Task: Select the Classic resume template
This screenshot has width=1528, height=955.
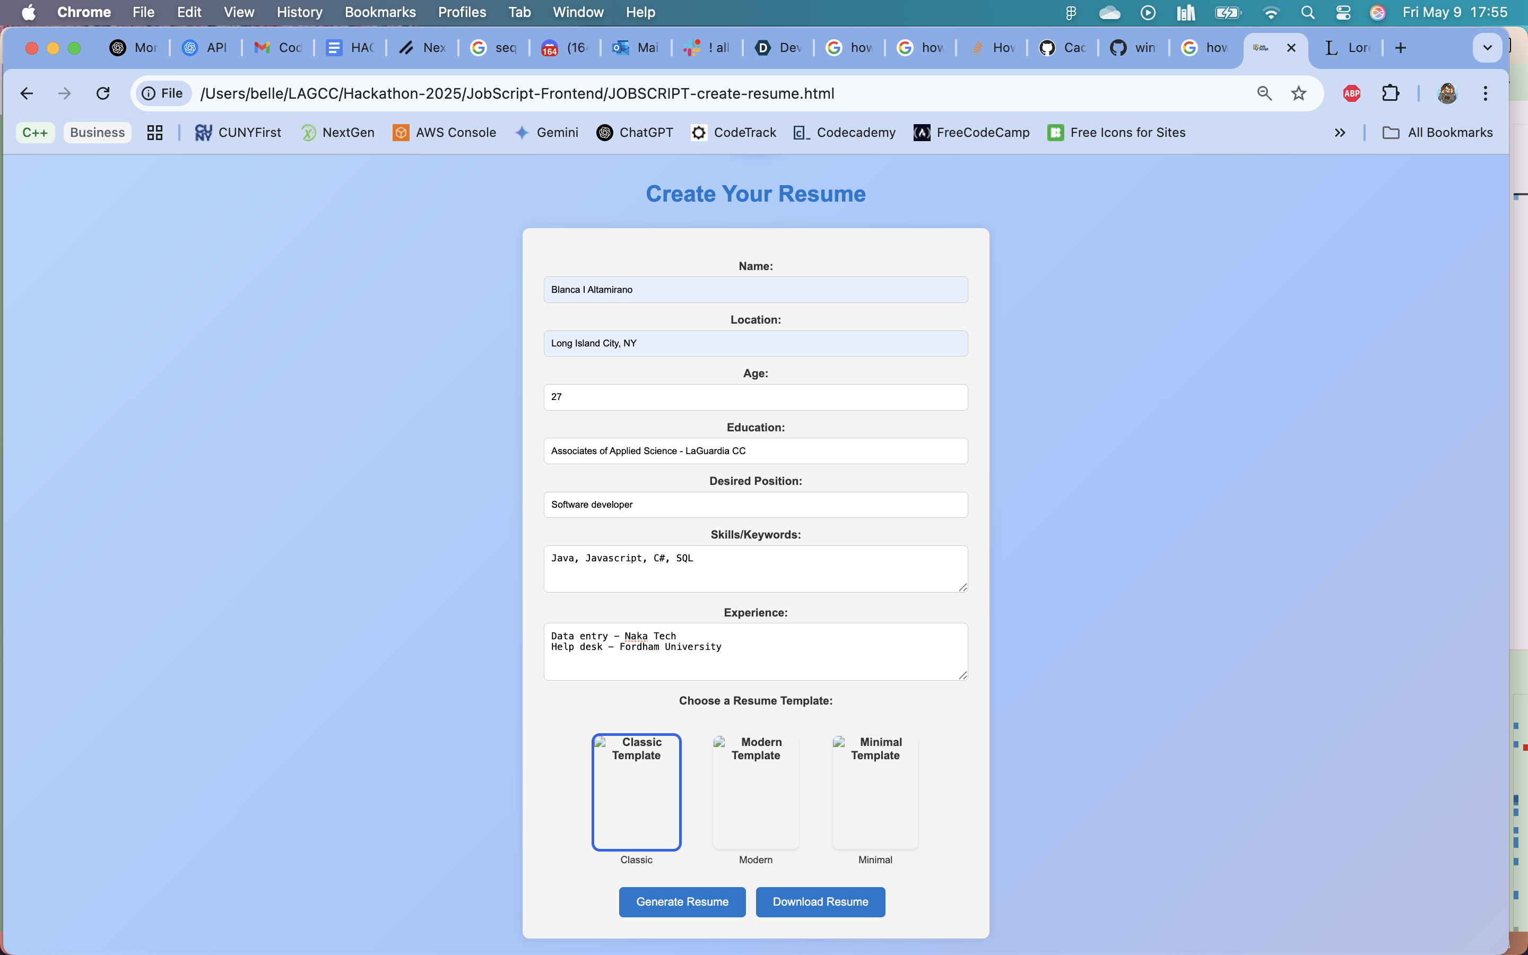Action: click(636, 792)
